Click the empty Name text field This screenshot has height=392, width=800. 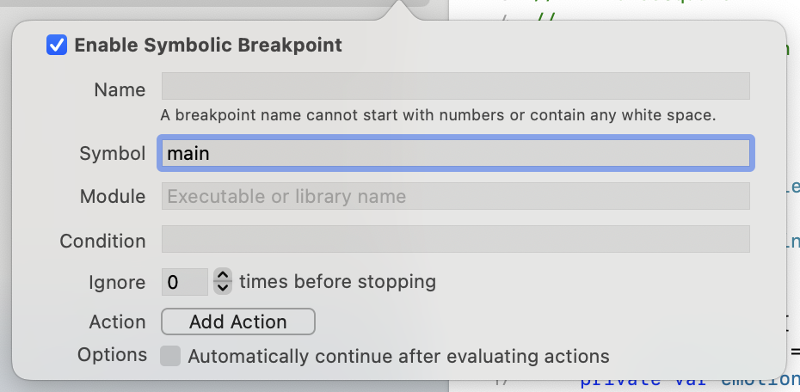tap(455, 87)
